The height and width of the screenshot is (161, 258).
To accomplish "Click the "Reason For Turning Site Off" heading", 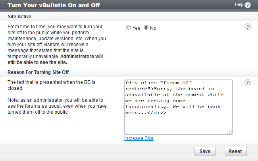I will coord(39,72).
